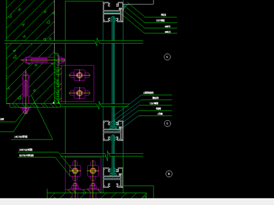Viewport: 274px width, 205px height.
Task: Click the magenta nut beneath the embedded plate
Action: click(26, 110)
